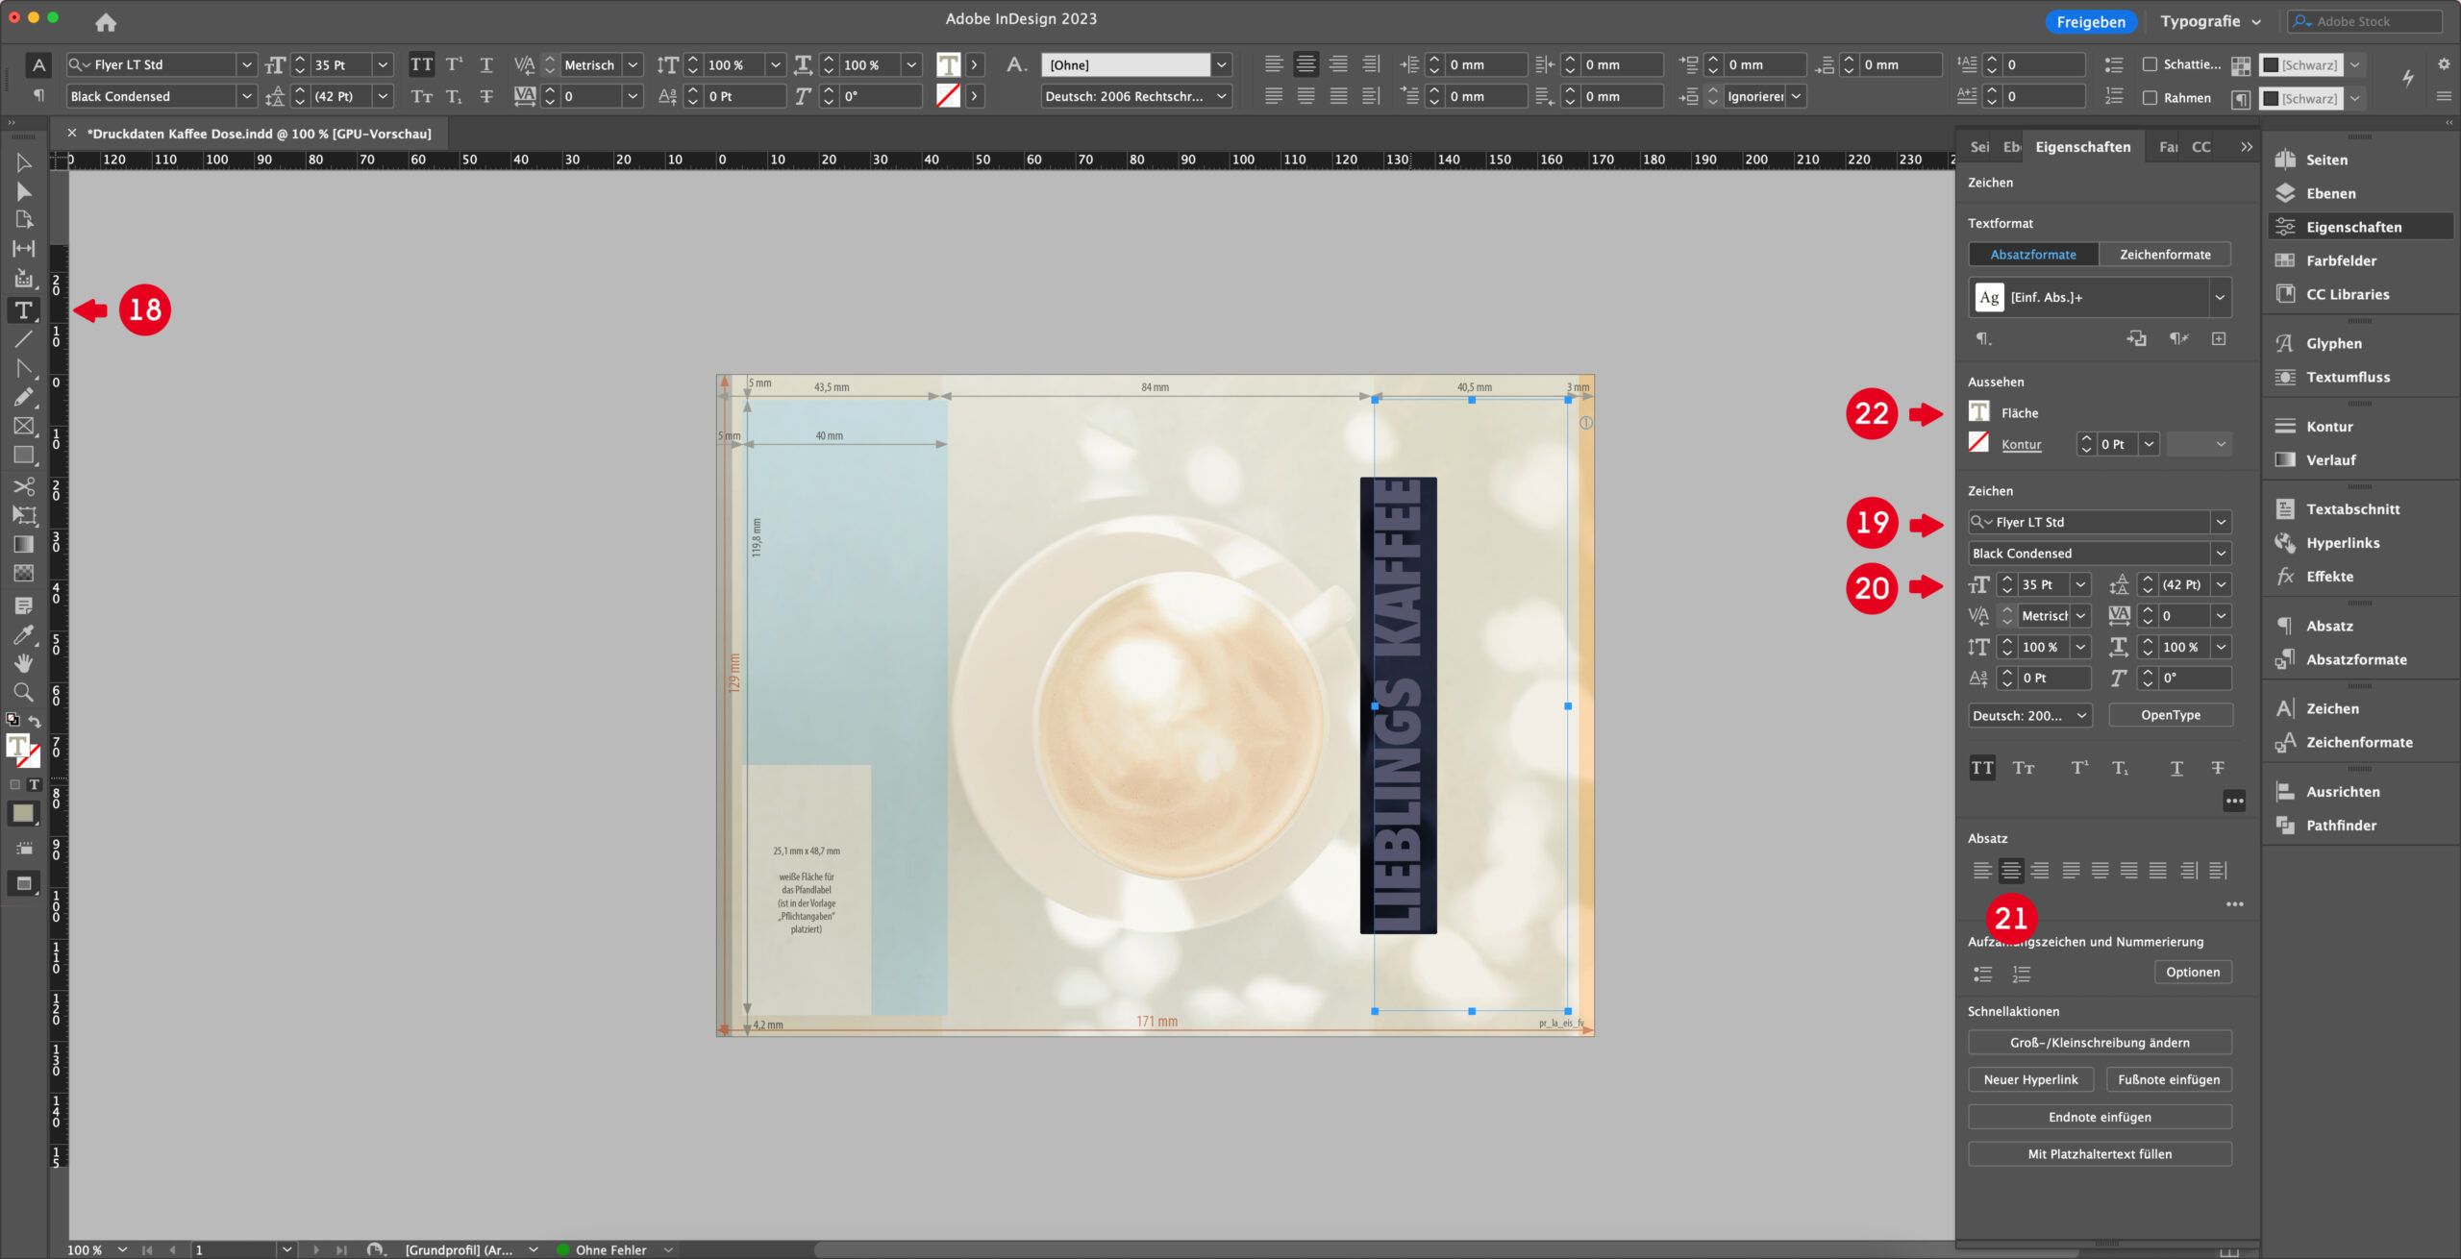Toggle the Rahmen checkbox

point(2150,98)
